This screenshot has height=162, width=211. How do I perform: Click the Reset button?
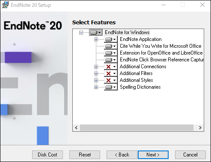[x=85, y=155]
